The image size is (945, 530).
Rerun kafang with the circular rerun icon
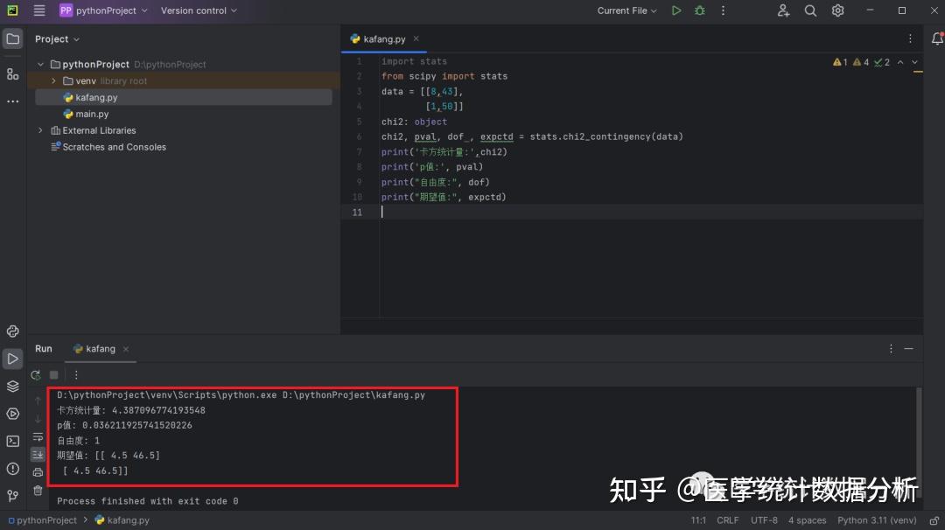35,373
